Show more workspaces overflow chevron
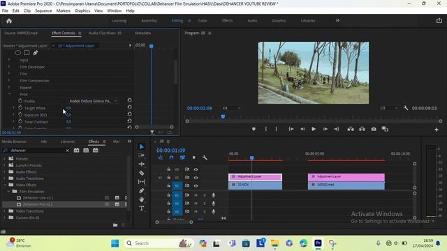 click(337, 20)
